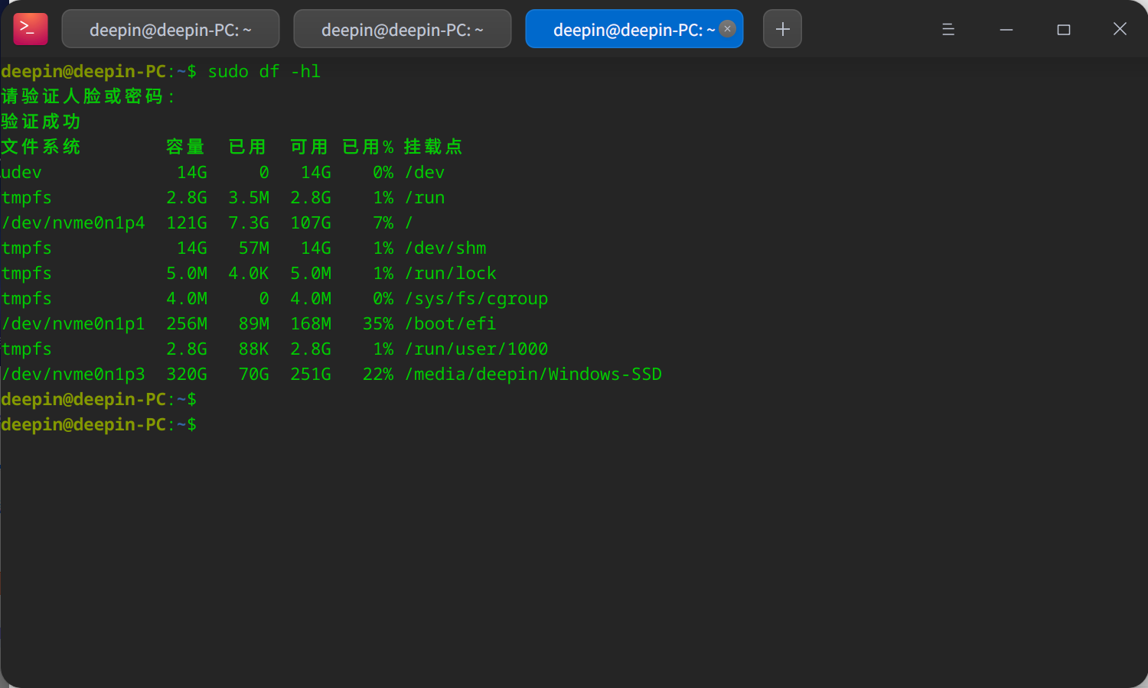Click the new tab plus icon
The height and width of the screenshot is (688, 1148).
(x=781, y=28)
